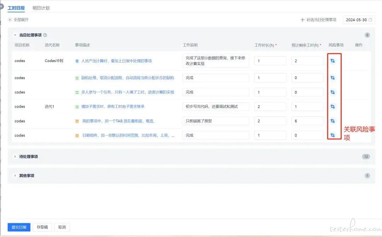The width and height of the screenshot is (382, 237).
Task: Click the round X close icon top-left
Action: (x=1, y=6)
